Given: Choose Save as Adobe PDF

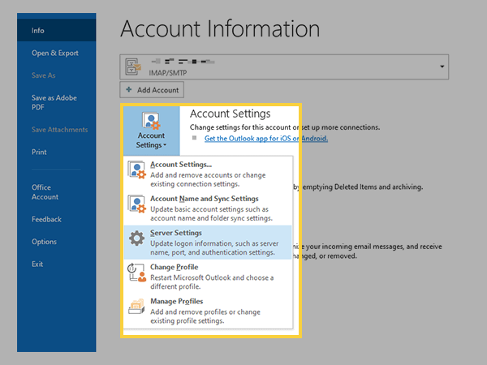Looking at the screenshot, I should click(x=54, y=102).
